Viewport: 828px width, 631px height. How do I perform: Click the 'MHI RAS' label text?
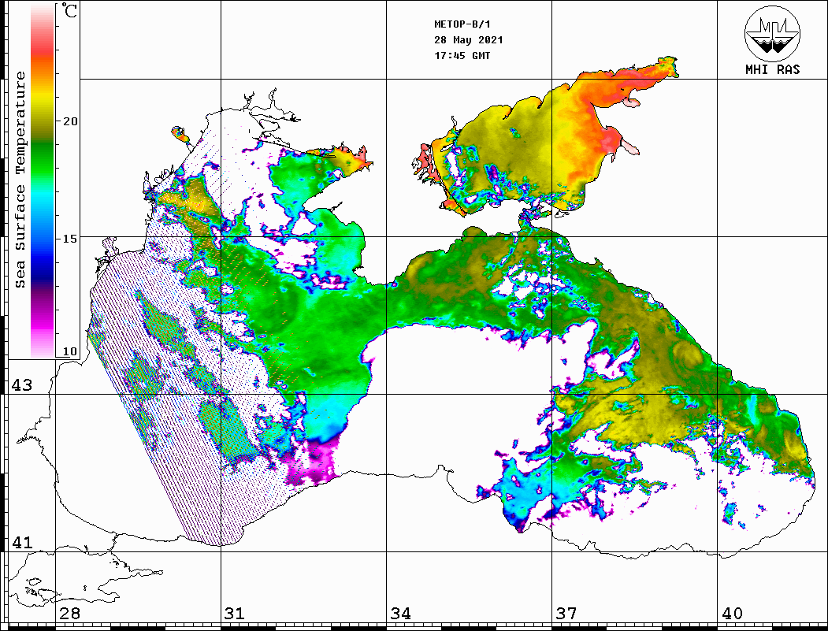772,69
